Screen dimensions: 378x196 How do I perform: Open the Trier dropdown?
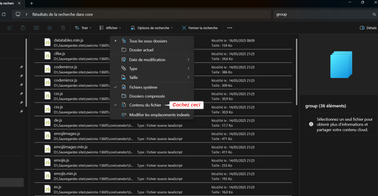[82, 28]
